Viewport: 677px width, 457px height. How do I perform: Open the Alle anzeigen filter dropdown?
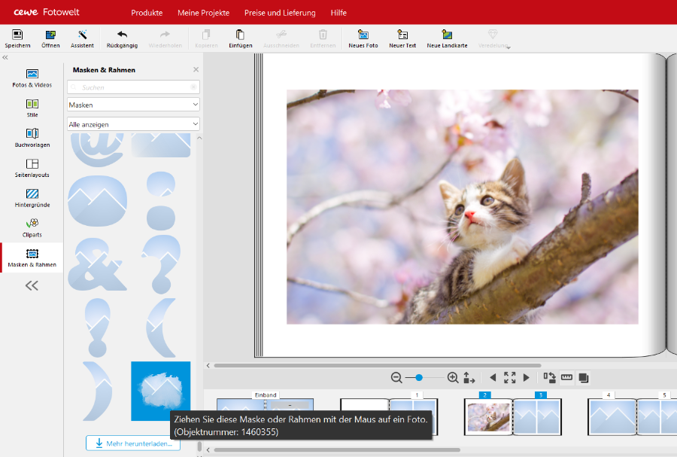(x=133, y=124)
